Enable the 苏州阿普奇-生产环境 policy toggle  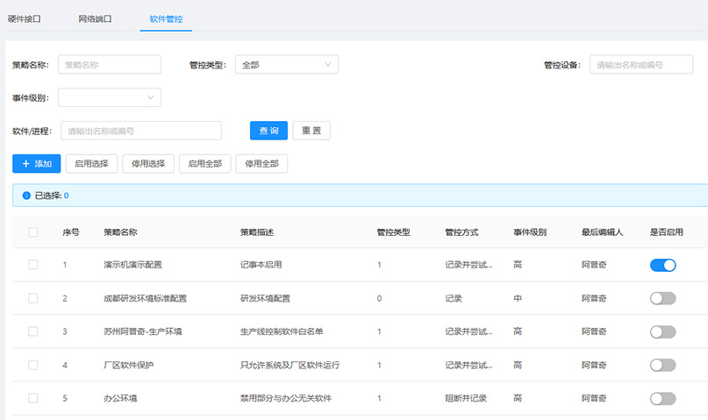click(663, 332)
